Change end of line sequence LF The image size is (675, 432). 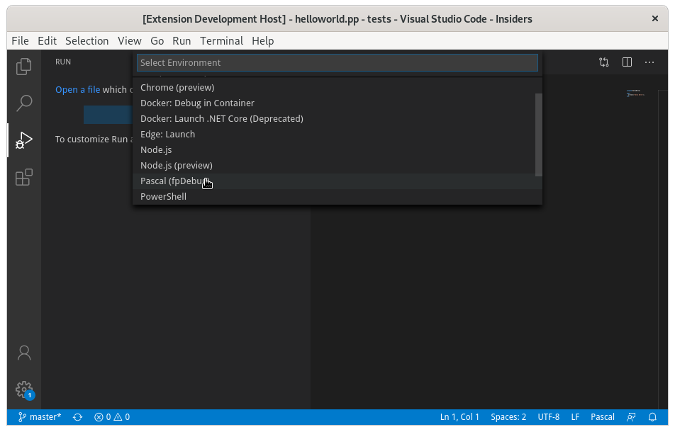pos(575,417)
